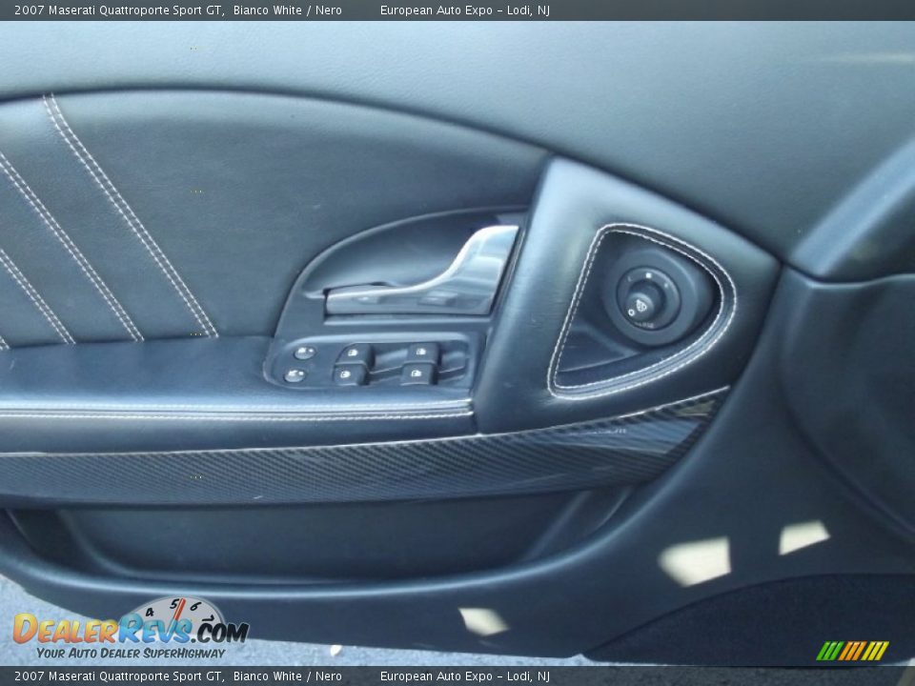Click the green and orange striped logo
Screen dimensions: 915x686
852,651
